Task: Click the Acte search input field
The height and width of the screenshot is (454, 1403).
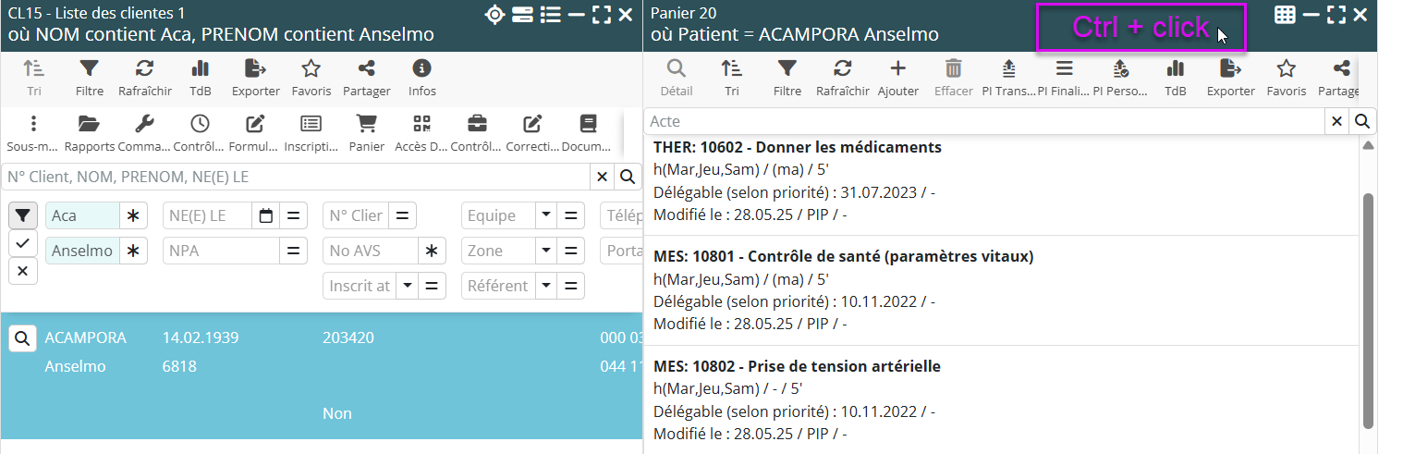Action: tap(984, 121)
